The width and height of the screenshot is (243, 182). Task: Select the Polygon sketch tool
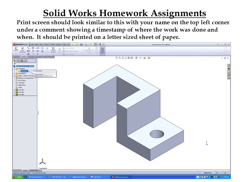28,54
